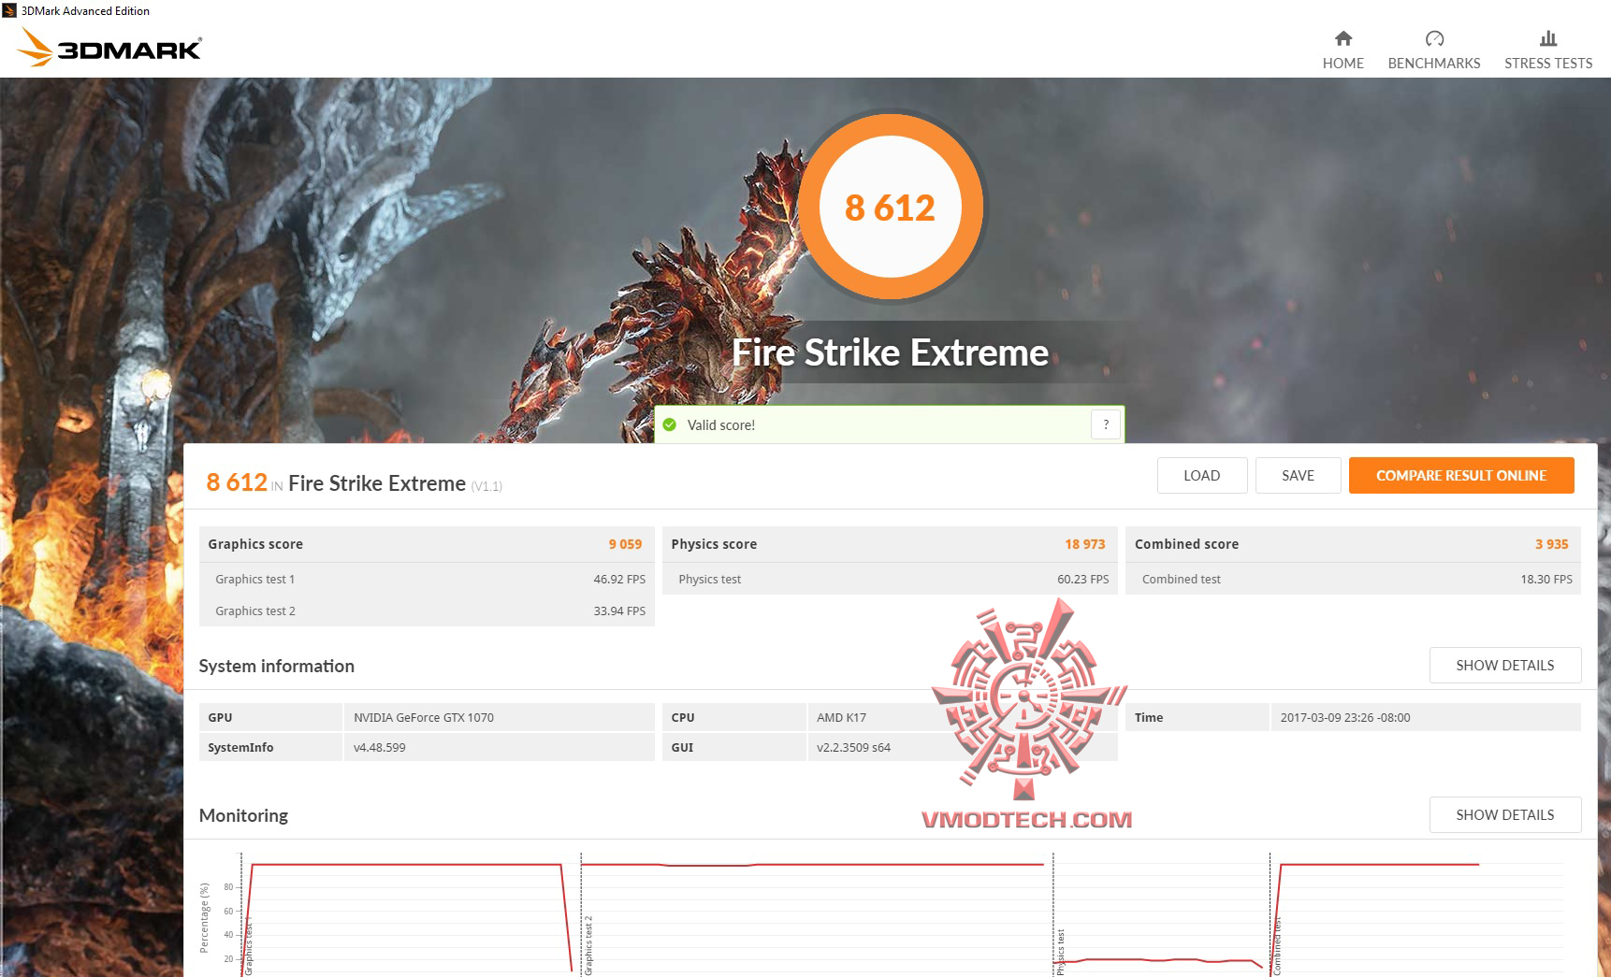The height and width of the screenshot is (977, 1611).
Task: Click the Graphics test 2 marker on chart
Action: (x=588, y=946)
